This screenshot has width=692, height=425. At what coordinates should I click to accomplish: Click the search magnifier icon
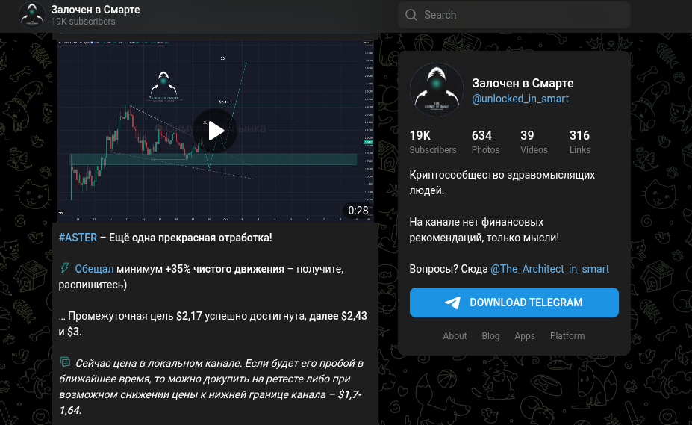pyautogui.click(x=411, y=15)
